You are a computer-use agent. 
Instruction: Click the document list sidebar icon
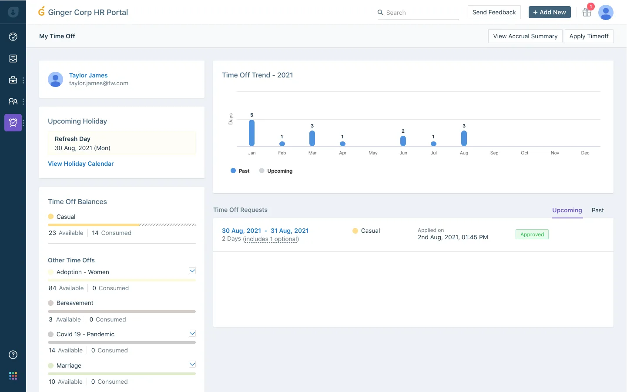13,58
